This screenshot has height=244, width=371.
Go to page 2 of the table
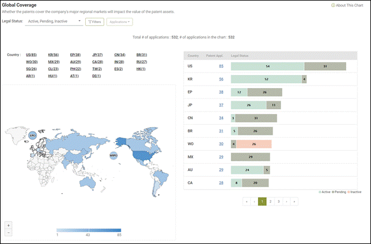tap(270, 201)
